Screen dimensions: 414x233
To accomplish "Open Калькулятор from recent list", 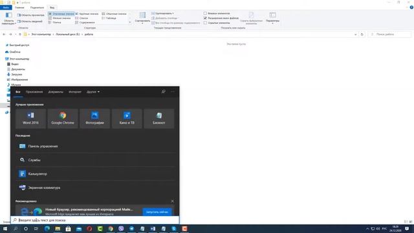I will point(96,174).
